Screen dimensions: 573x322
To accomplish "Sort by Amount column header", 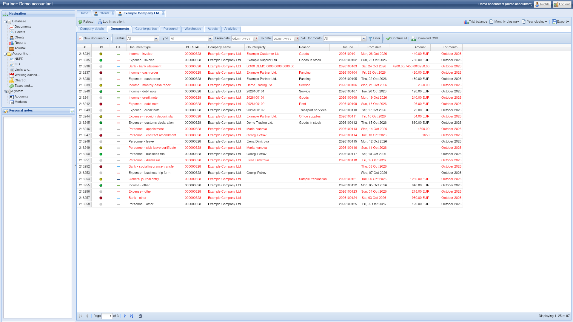I will (x=410, y=47).
